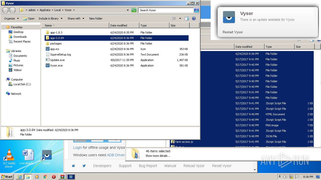The image size is (321, 180).
Task: Click Show more details in background window
Action: point(158,156)
